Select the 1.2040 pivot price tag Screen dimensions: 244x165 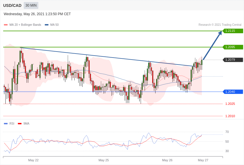pyautogui.click(x=233, y=92)
